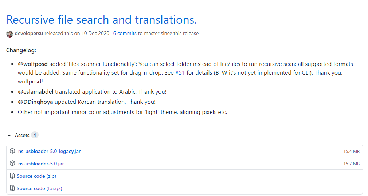Click the archive icon for Source code (tar.gz)
Image resolution: width=368 pixels, height=196 pixels.
(12, 188)
